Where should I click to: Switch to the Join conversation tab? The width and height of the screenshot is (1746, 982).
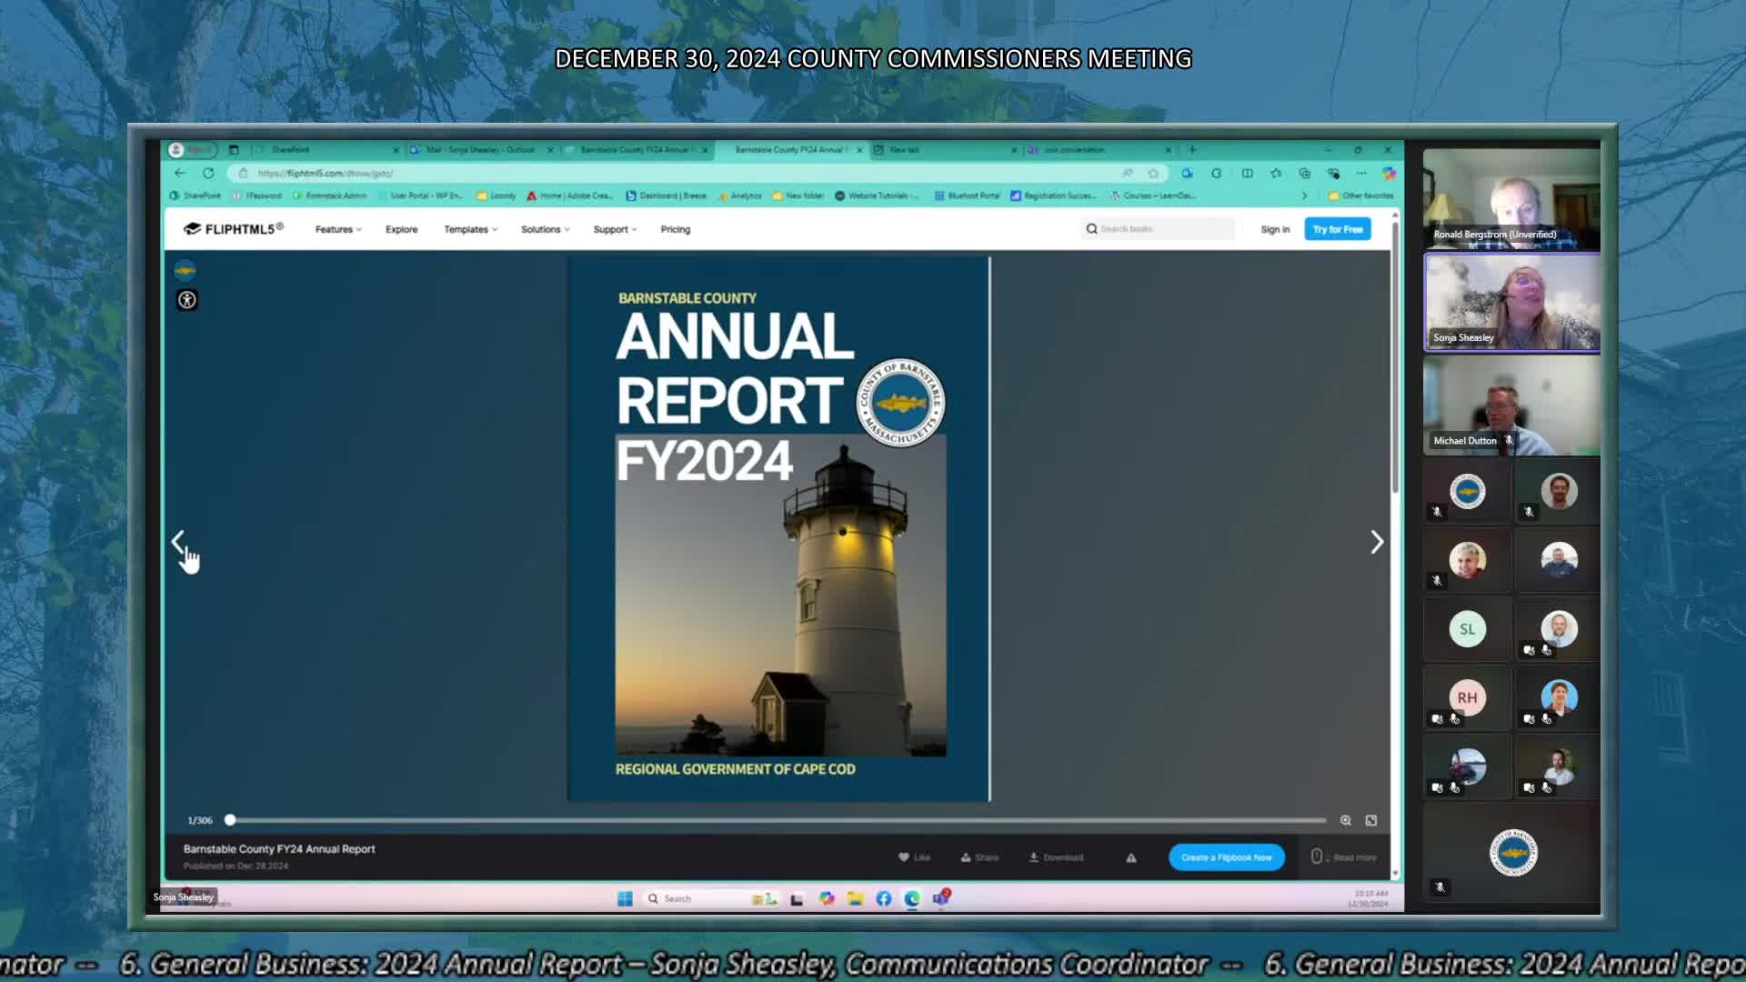[x=1100, y=150]
